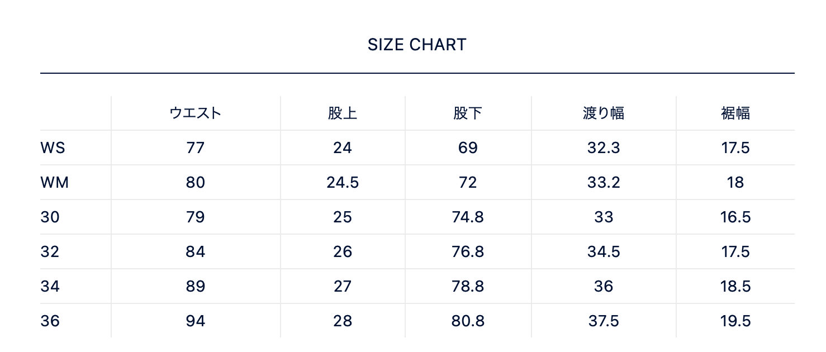Select the size 32 row label
The height and width of the screenshot is (352, 826).
pos(50,252)
